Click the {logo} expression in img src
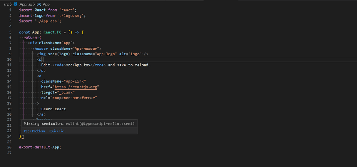The image size is (357, 167). (x=64, y=54)
